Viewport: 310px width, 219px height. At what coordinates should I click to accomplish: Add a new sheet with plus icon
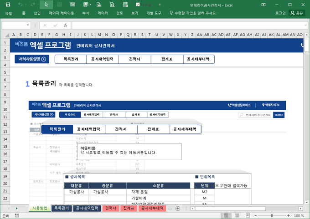click(178, 209)
